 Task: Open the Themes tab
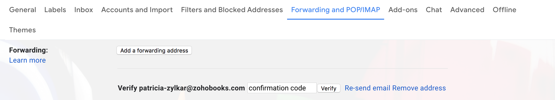point(22,30)
